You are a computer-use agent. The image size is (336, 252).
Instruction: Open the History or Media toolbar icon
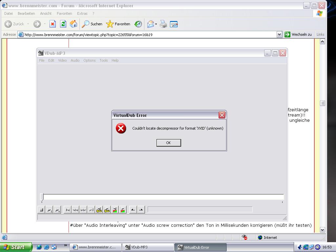coord(138,24)
